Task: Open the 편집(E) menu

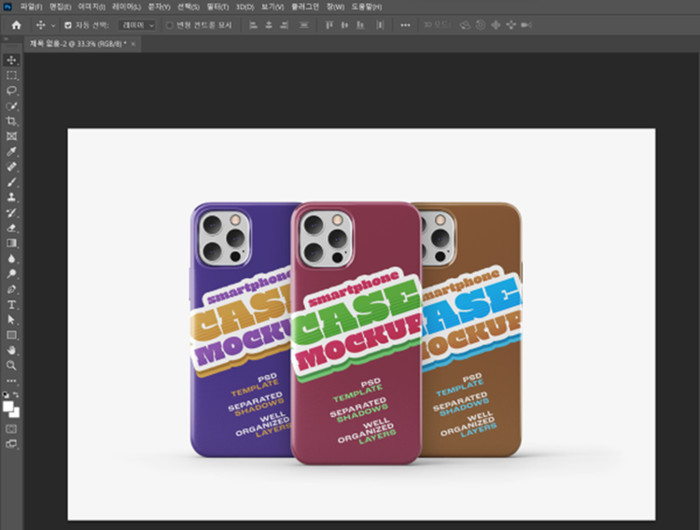Action: [60, 7]
